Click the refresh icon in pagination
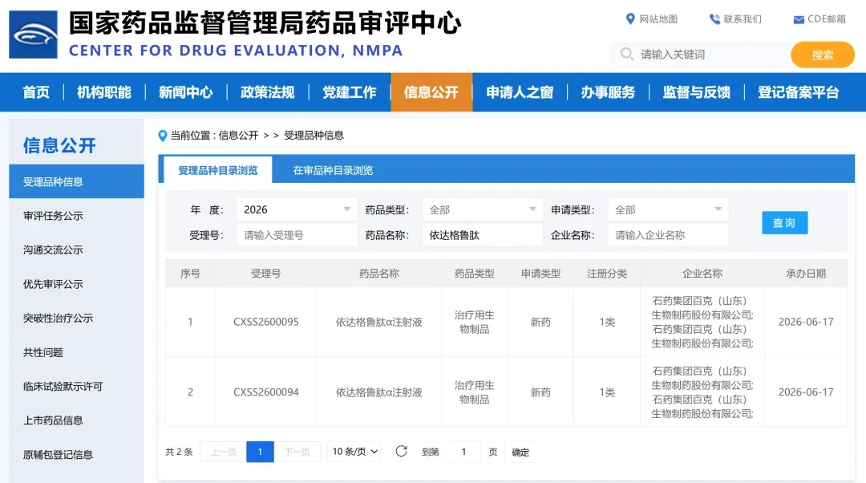 click(x=402, y=452)
